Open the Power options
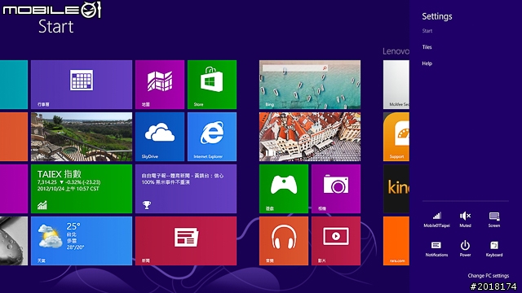522x293 pixels. point(465,249)
